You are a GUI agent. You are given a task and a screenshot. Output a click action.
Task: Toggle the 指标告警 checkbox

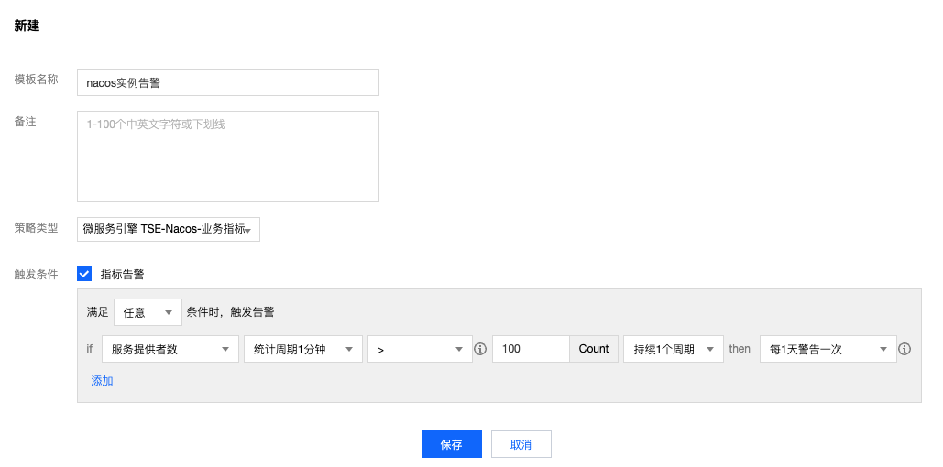(x=84, y=274)
